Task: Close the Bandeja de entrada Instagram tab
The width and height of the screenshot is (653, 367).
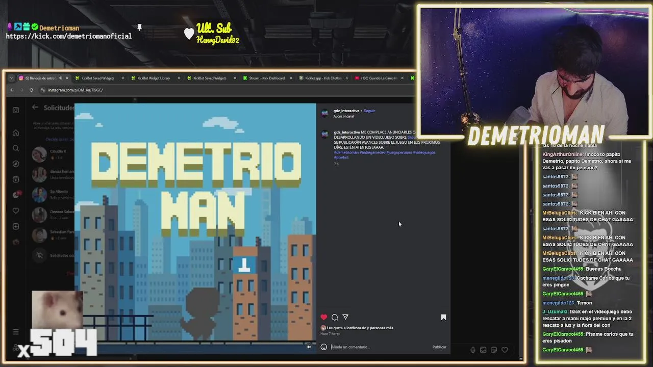Action: 67,78
